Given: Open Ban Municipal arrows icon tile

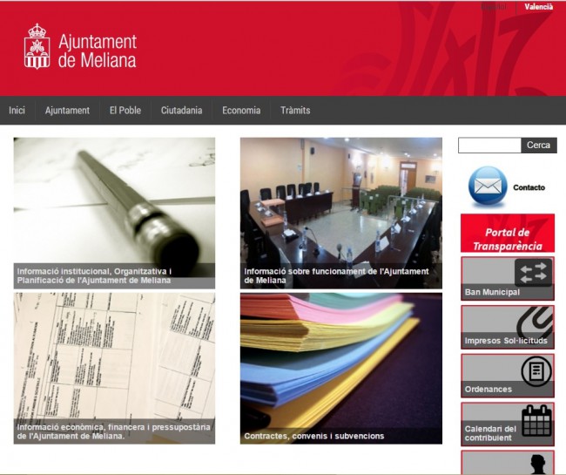Looking at the screenshot, I should [507, 279].
